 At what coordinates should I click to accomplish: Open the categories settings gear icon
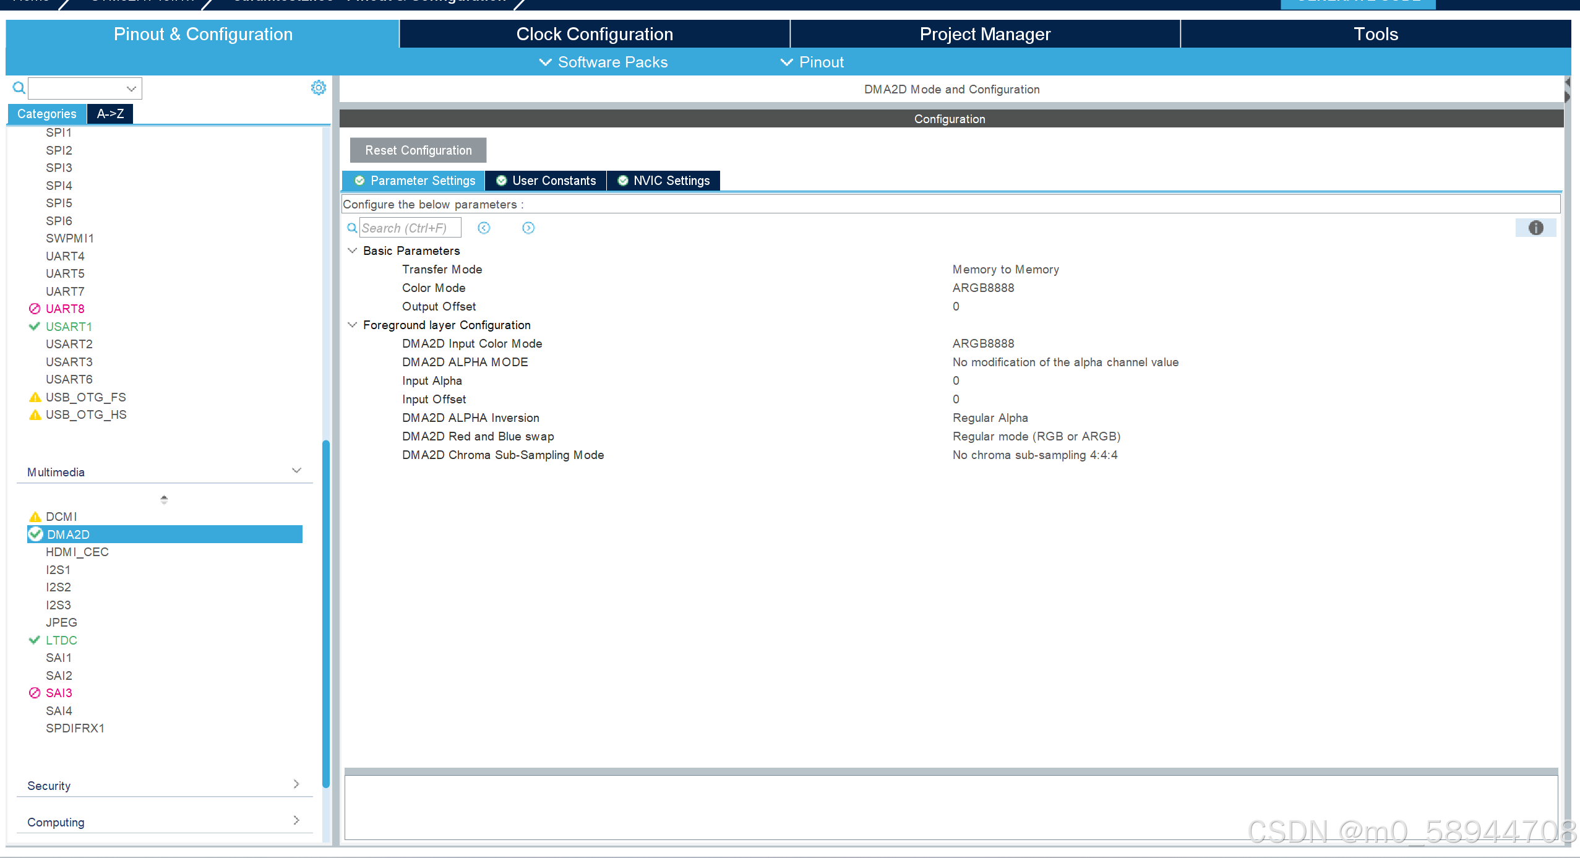(x=318, y=88)
